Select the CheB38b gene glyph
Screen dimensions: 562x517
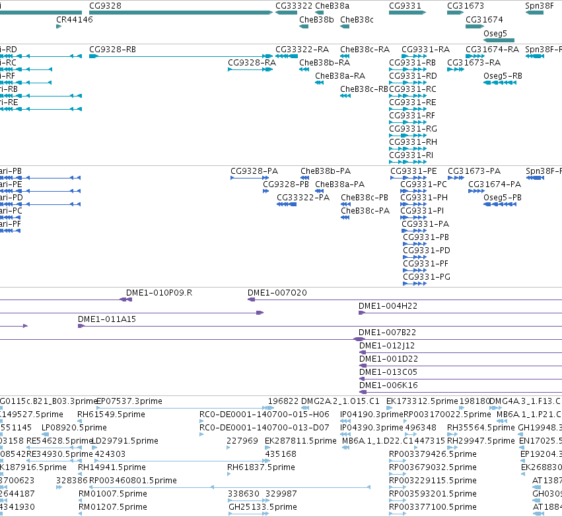(x=304, y=26)
